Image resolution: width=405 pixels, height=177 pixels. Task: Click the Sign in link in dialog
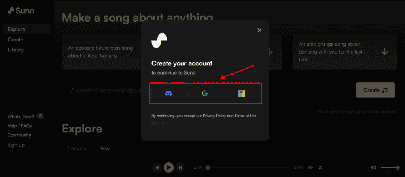click(157, 123)
